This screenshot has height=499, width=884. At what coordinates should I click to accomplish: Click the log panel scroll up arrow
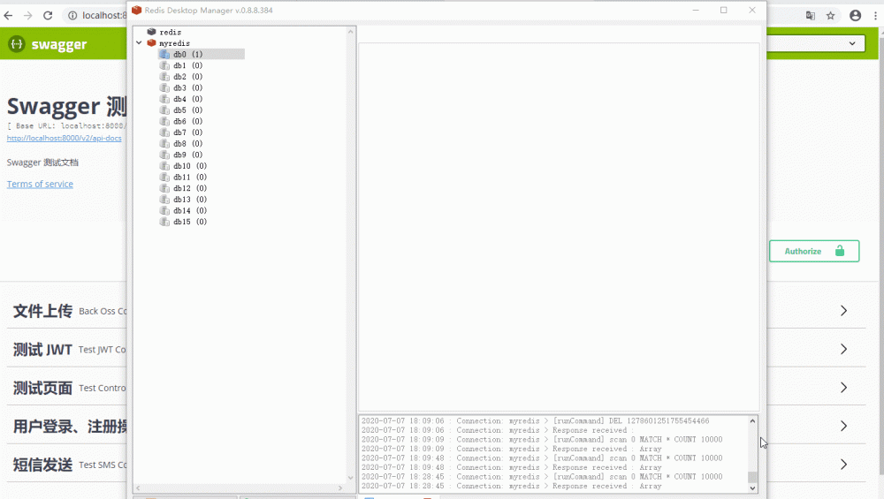[752, 420]
